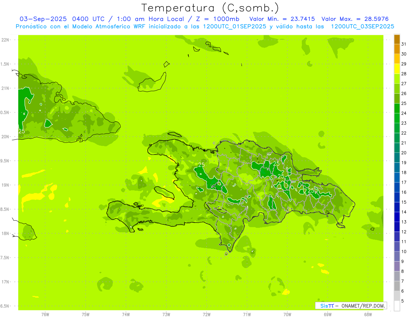Click the '19N' latitude axis label
The width and height of the screenshot is (413, 319).
point(6,185)
